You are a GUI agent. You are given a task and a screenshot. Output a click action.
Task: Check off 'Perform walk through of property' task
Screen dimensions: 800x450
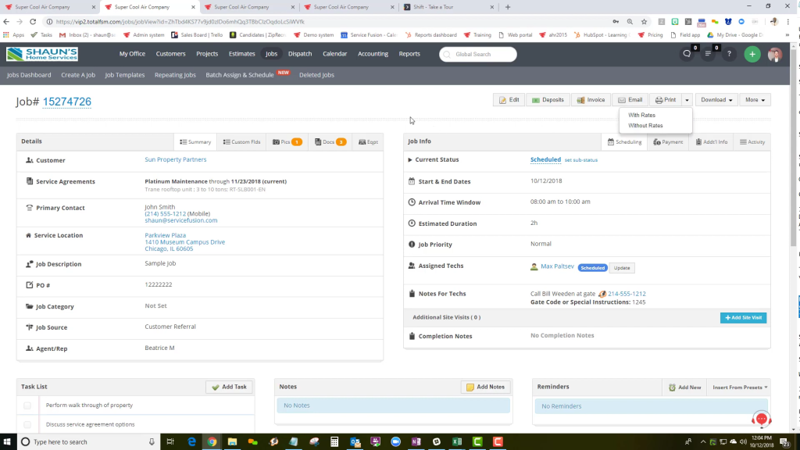[x=27, y=405]
